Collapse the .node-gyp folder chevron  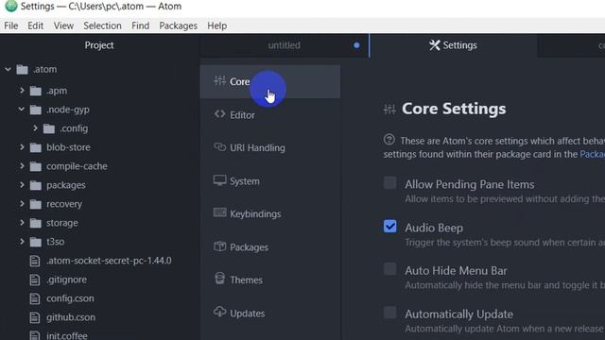(x=22, y=110)
